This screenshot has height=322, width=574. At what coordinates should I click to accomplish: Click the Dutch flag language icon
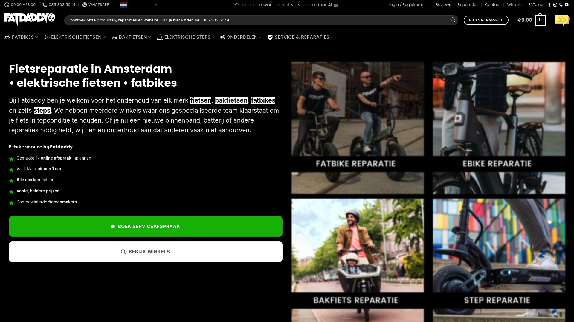pyautogui.click(x=123, y=5)
